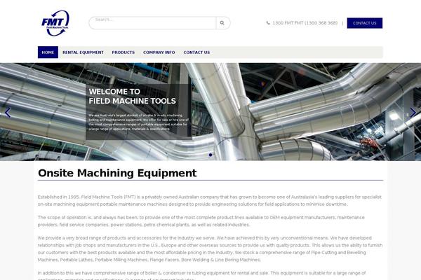Click paragraph starting 'We provide a very broad range'
This screenshot has width=421, height=280.
[x=210, y=248]
